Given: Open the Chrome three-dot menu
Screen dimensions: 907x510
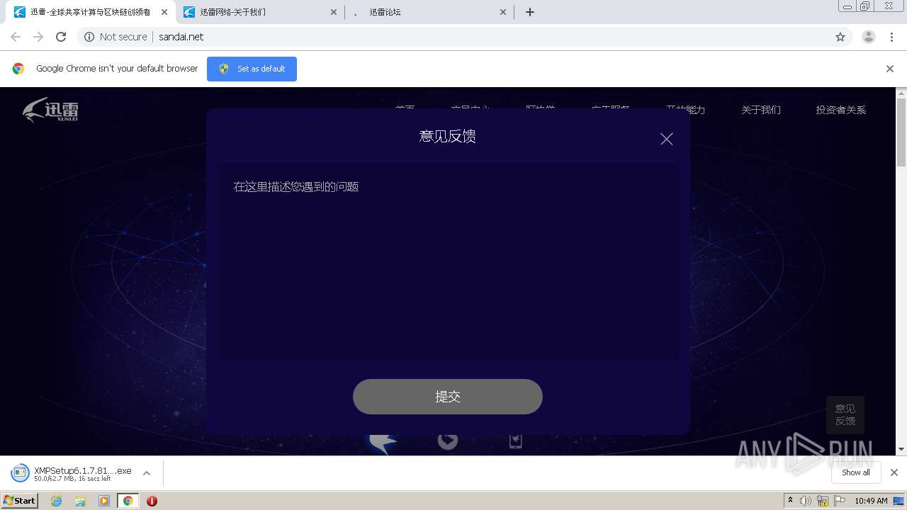Looking at the screenshot, I should point(892,37).
